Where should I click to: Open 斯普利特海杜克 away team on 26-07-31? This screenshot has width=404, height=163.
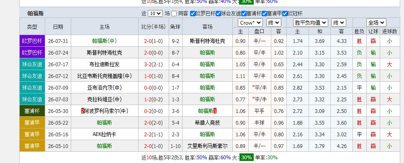point(207,41)
